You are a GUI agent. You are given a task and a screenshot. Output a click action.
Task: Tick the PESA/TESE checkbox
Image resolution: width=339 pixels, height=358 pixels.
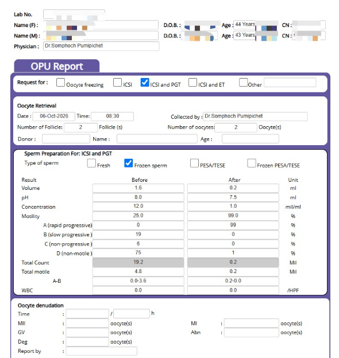(194, 163)
